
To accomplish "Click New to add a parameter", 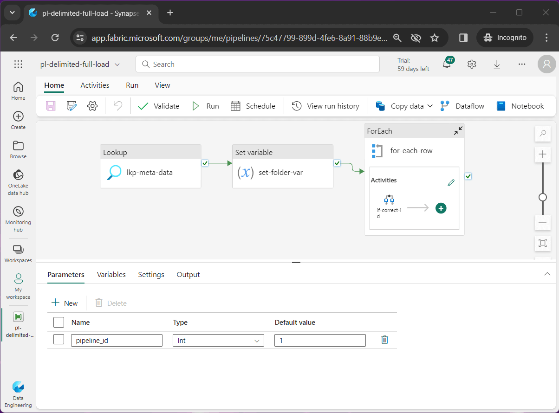I will point(65,303).
